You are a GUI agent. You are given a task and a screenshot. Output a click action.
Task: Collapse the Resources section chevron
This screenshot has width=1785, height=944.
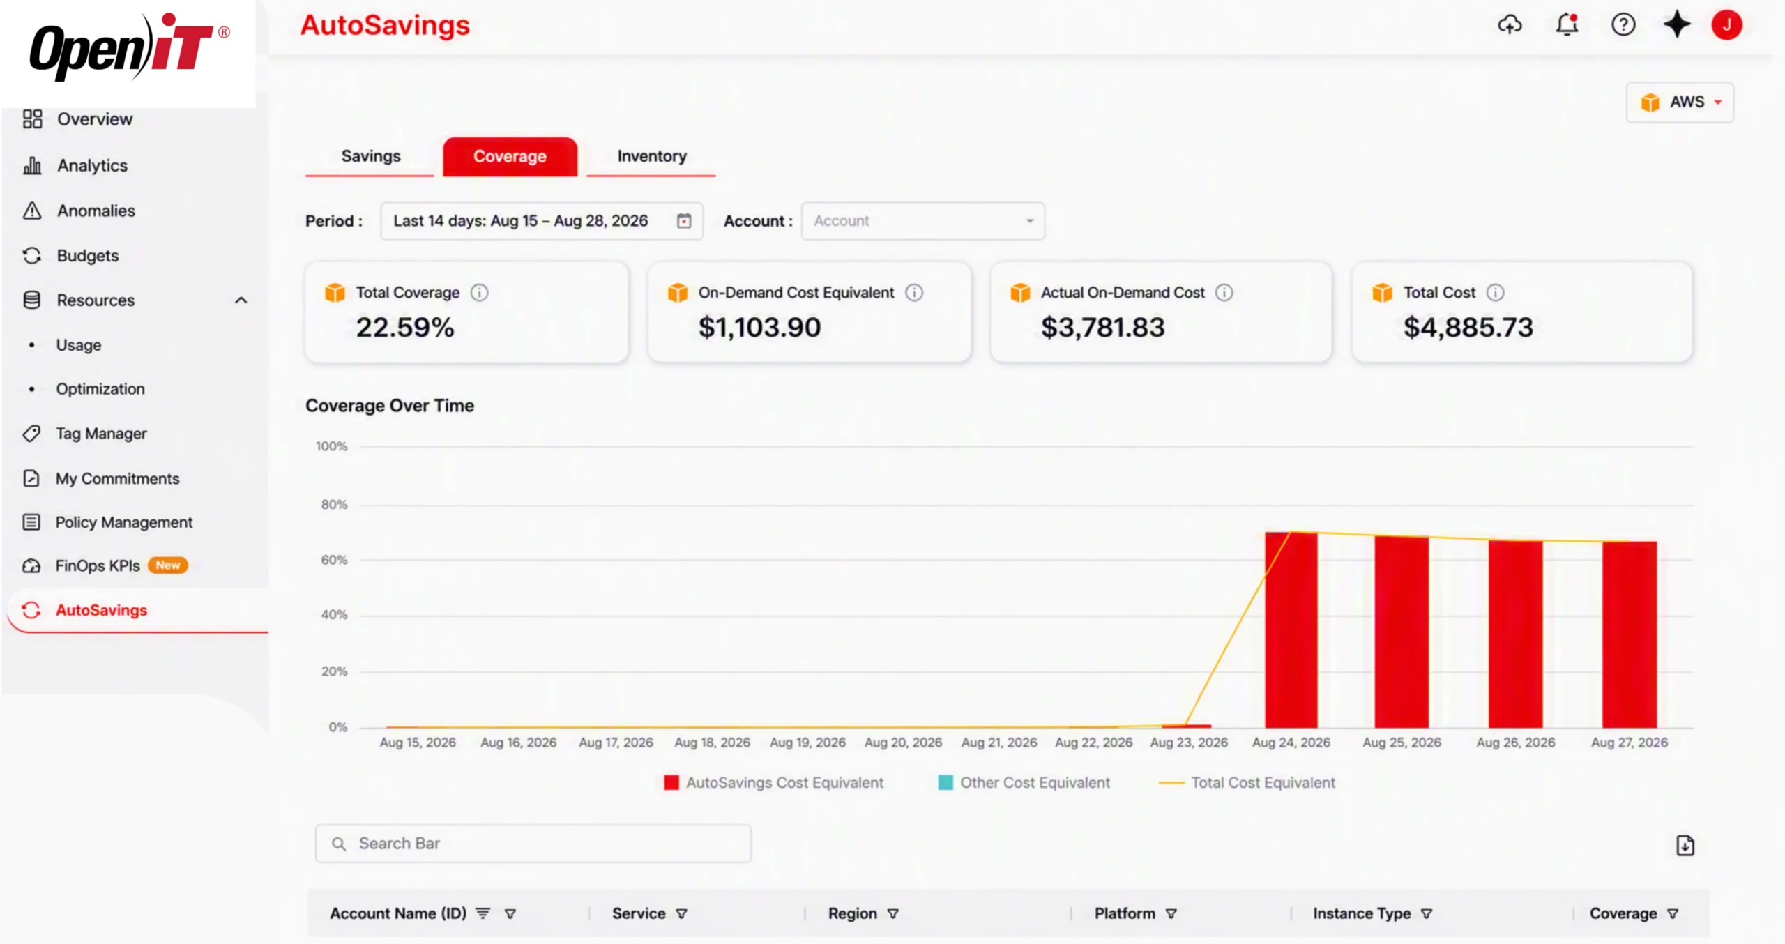[241, 300]
